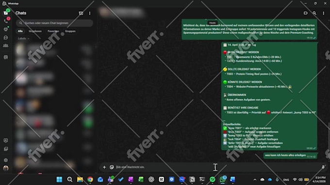Open the Status updates icon in the sidebar
330x185 pixels.
click(6, 29)
